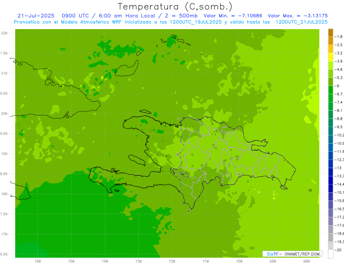
Task: Click the 75W longitude axis label
Action: pos(71,261)
